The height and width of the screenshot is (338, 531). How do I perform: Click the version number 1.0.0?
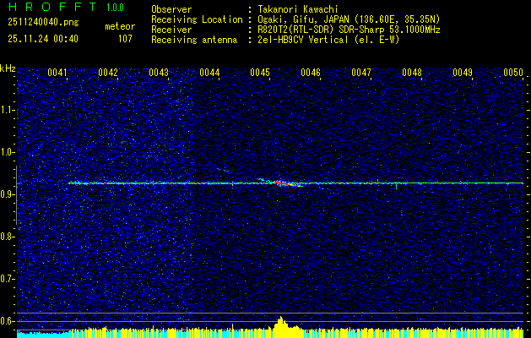tap(115, 8)
